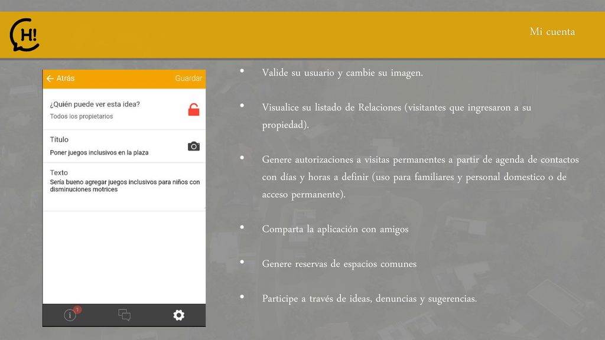Tap the Guardar save button

[x=188, y=79]
